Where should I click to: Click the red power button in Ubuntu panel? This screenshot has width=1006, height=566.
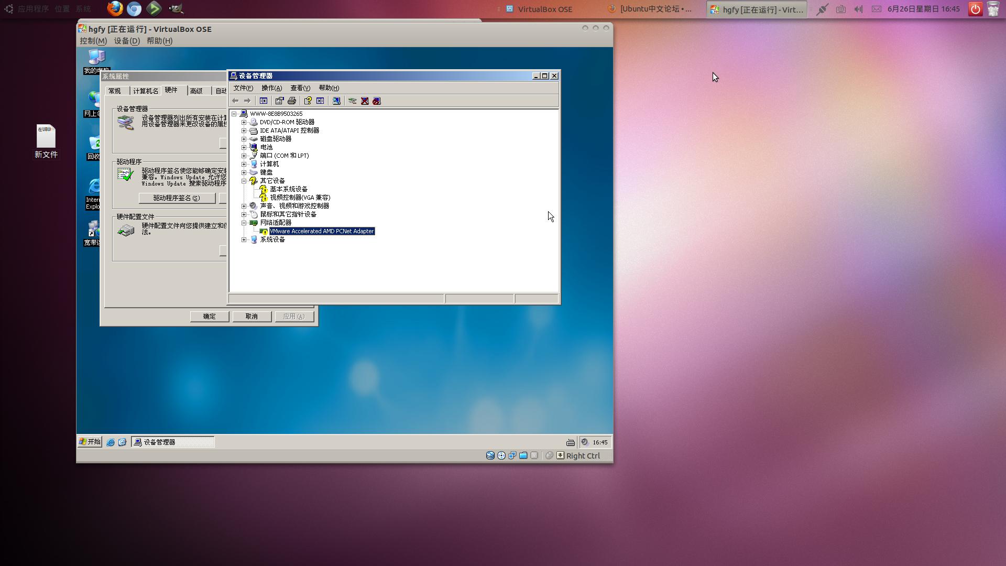[x=975, y=9]
